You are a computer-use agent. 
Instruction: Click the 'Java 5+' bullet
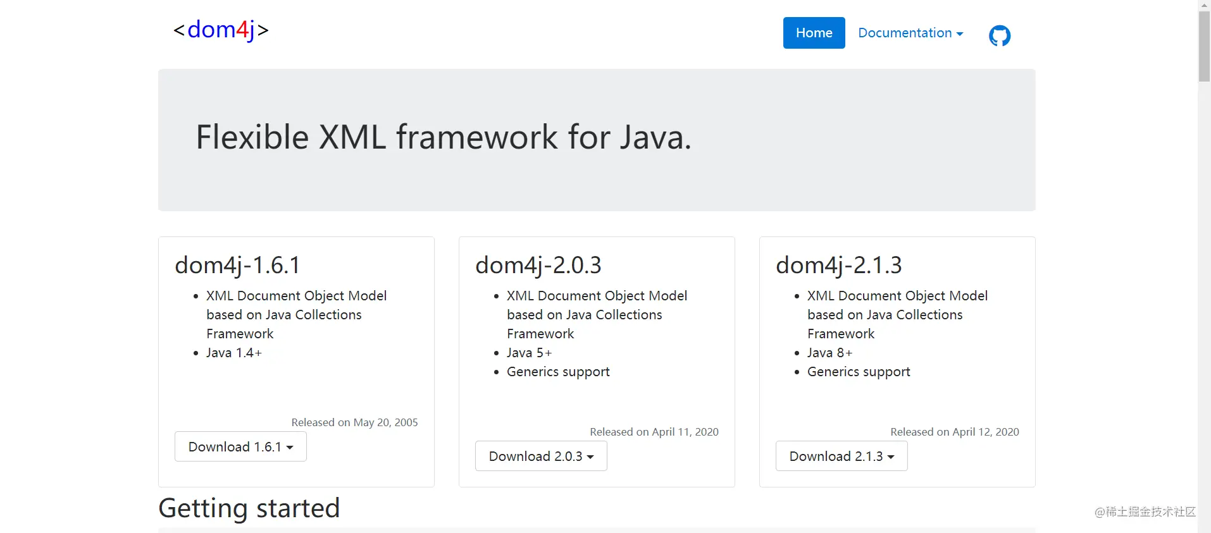point(529,353)
